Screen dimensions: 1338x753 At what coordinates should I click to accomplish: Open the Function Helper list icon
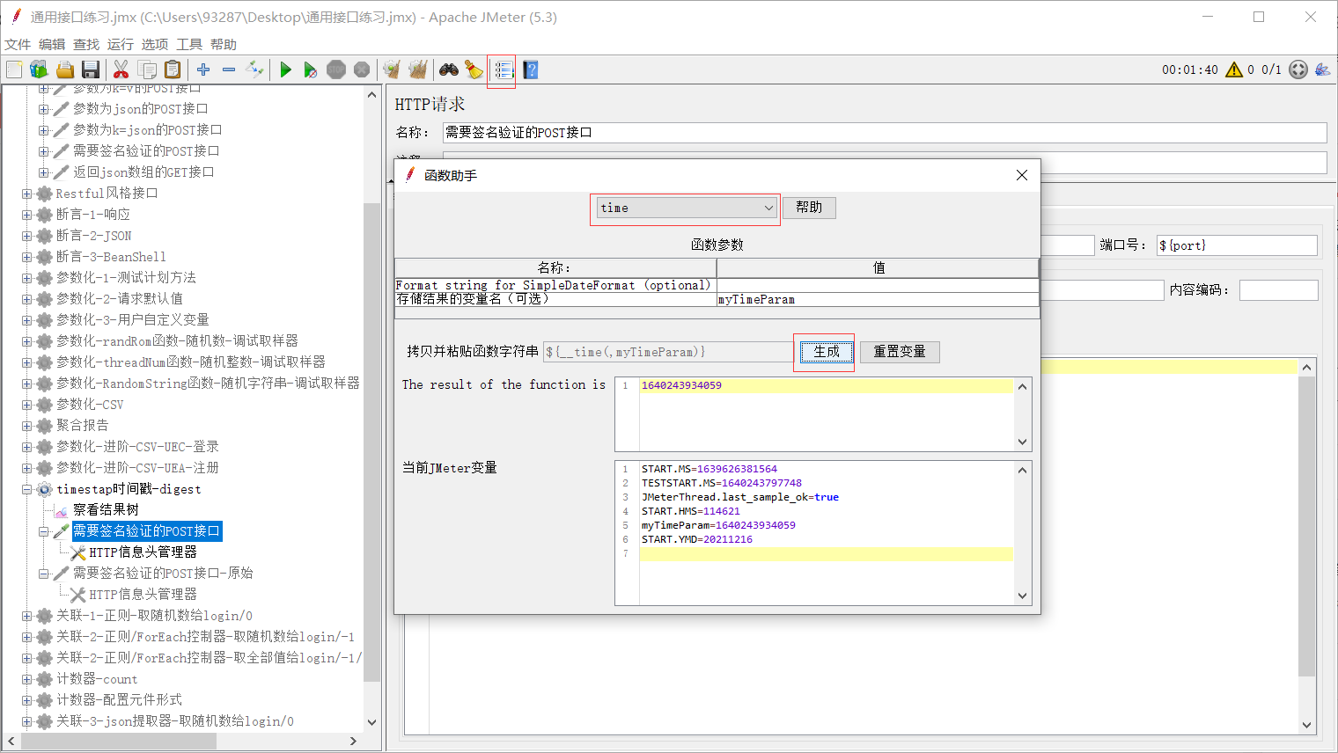504,69
